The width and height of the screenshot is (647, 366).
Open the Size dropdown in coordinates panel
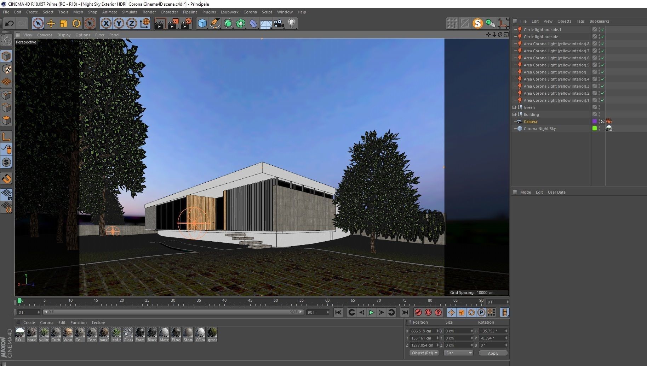point(458,353)
